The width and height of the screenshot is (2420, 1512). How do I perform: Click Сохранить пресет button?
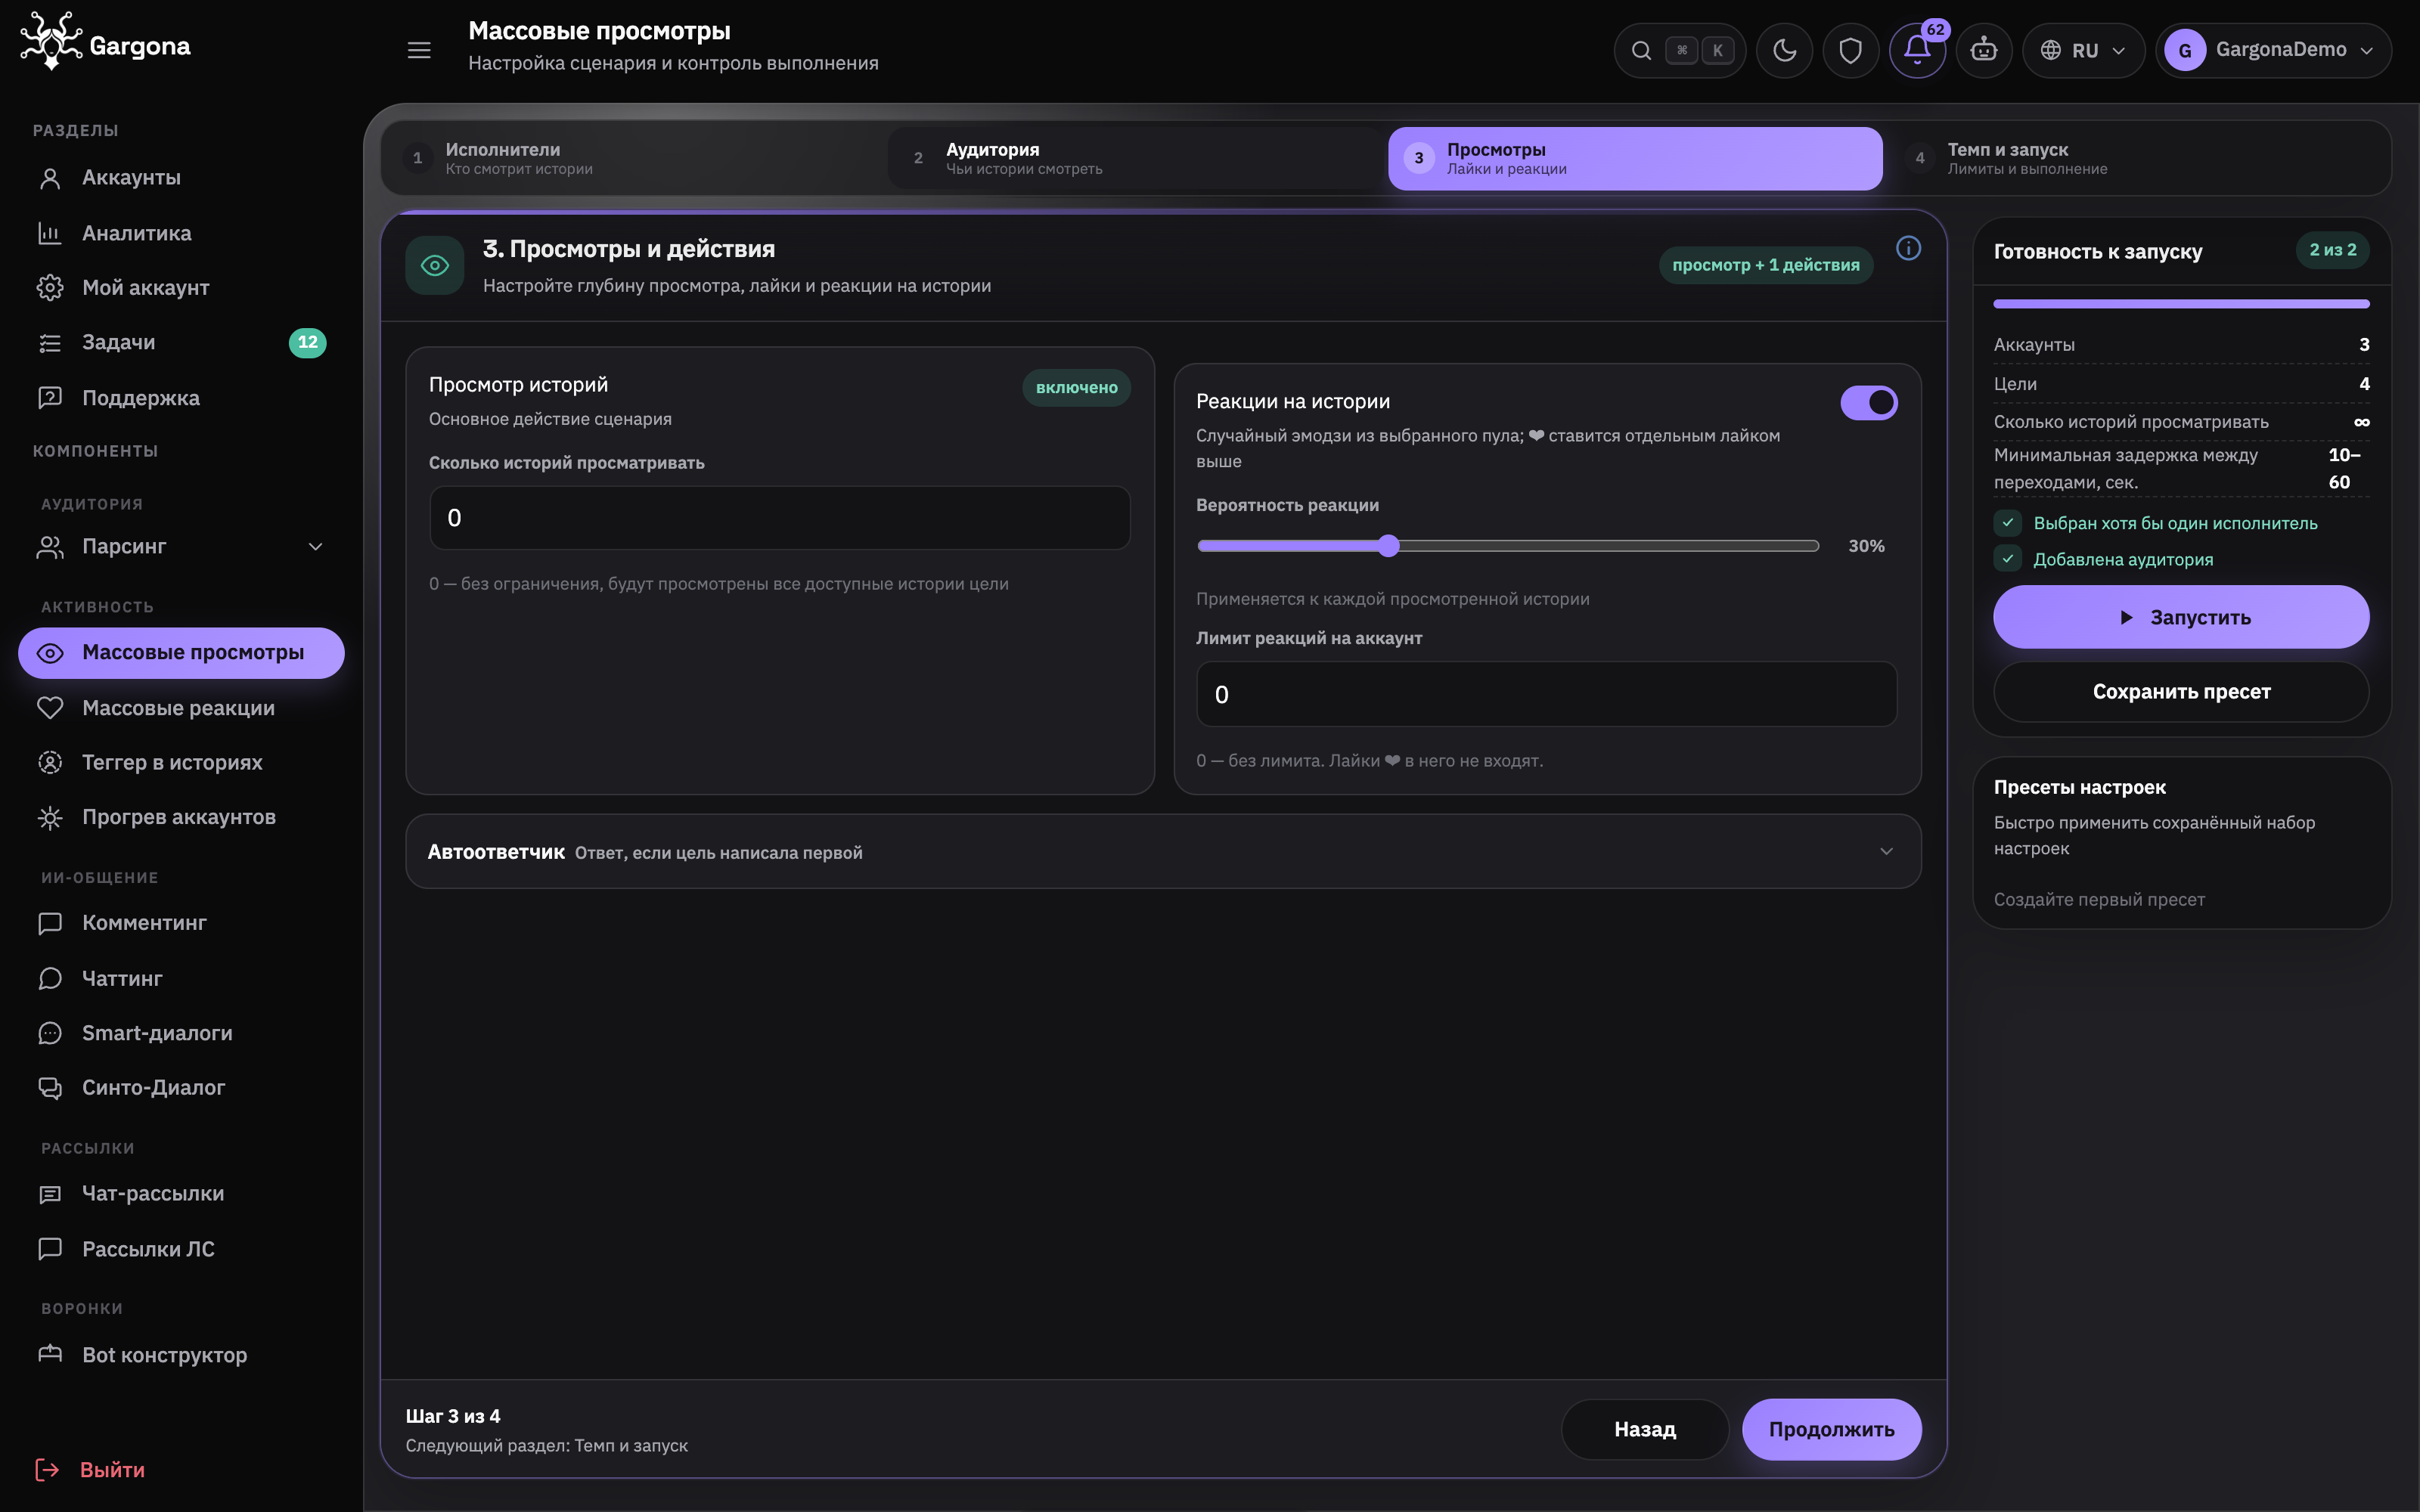[x=2181, y=692]
